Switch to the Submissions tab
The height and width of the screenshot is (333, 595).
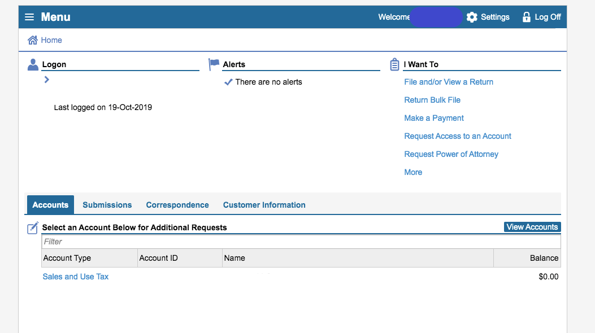[x=107, y=205]
